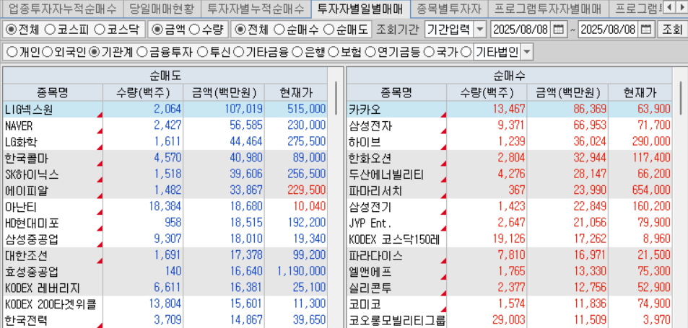This screenshot has width=688, height=328.
Task: Expand the 기타법인 investor dropdown
Action: (x=527, y=53)
